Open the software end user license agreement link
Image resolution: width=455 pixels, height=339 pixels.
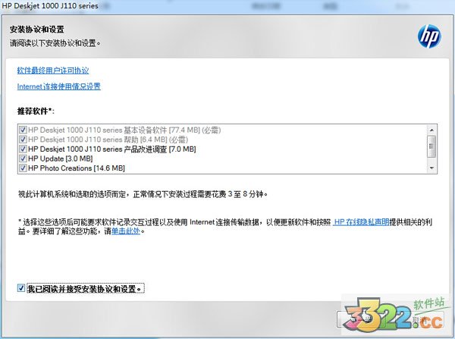point(53,71)
